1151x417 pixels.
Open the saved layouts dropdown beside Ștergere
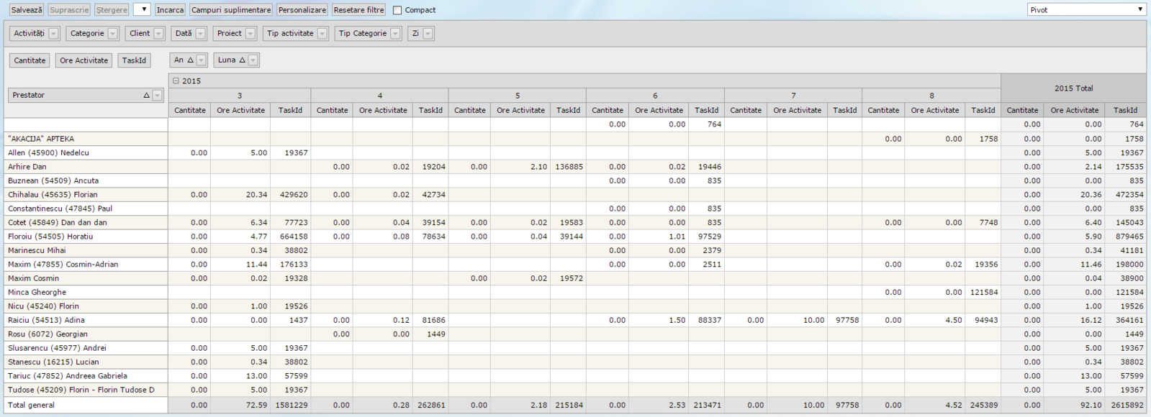pyautogui.click(x=145, y=10)
